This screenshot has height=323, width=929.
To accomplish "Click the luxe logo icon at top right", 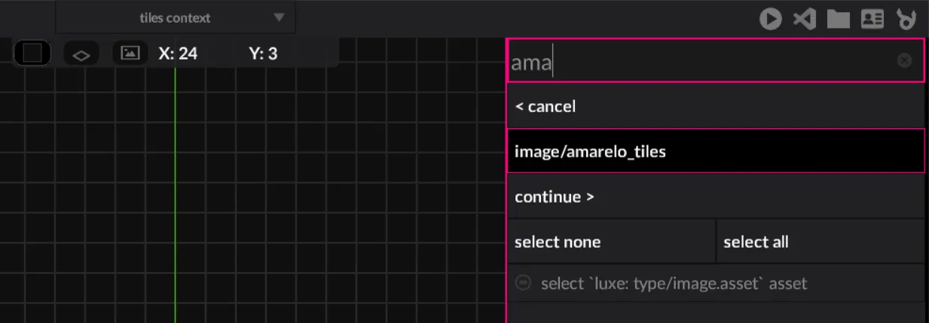I will tap(906, 19).
